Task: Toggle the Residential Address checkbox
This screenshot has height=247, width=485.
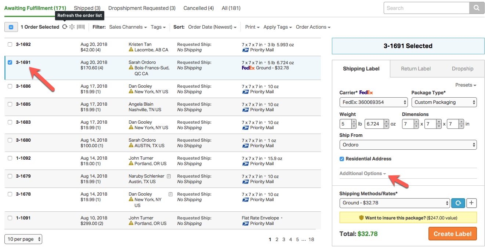Action: click(x=342, y=159)
